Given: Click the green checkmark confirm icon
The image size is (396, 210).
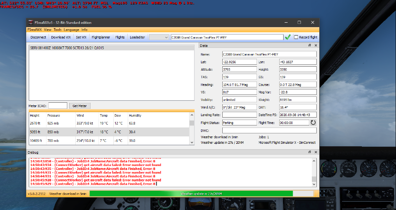Looking at the screenshot, I should 288,38.
